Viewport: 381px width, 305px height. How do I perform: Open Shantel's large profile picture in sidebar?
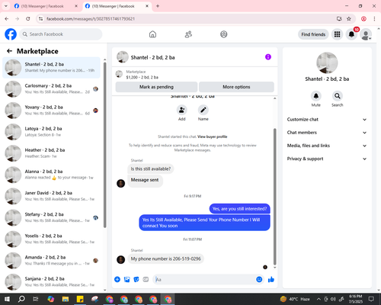[x=327, y=63]
